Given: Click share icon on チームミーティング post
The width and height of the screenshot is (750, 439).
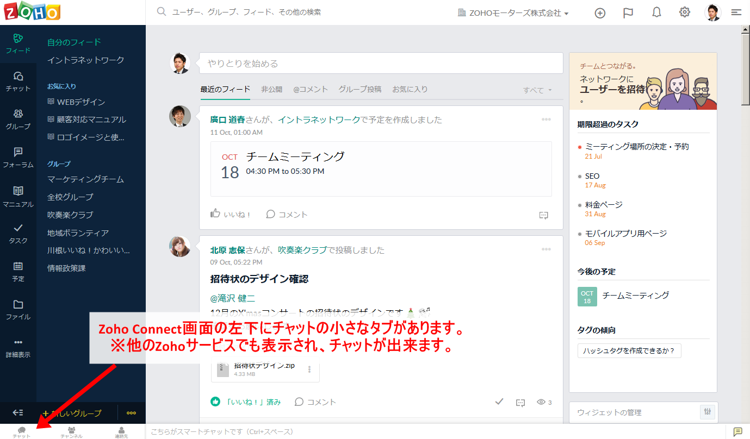Looking at the screenshot, I should coord(543,215).
